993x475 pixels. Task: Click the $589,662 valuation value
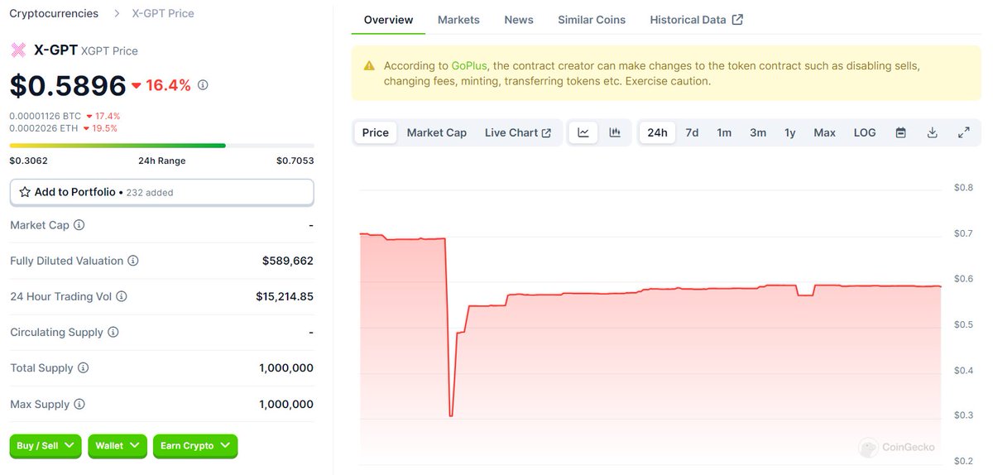288,261
